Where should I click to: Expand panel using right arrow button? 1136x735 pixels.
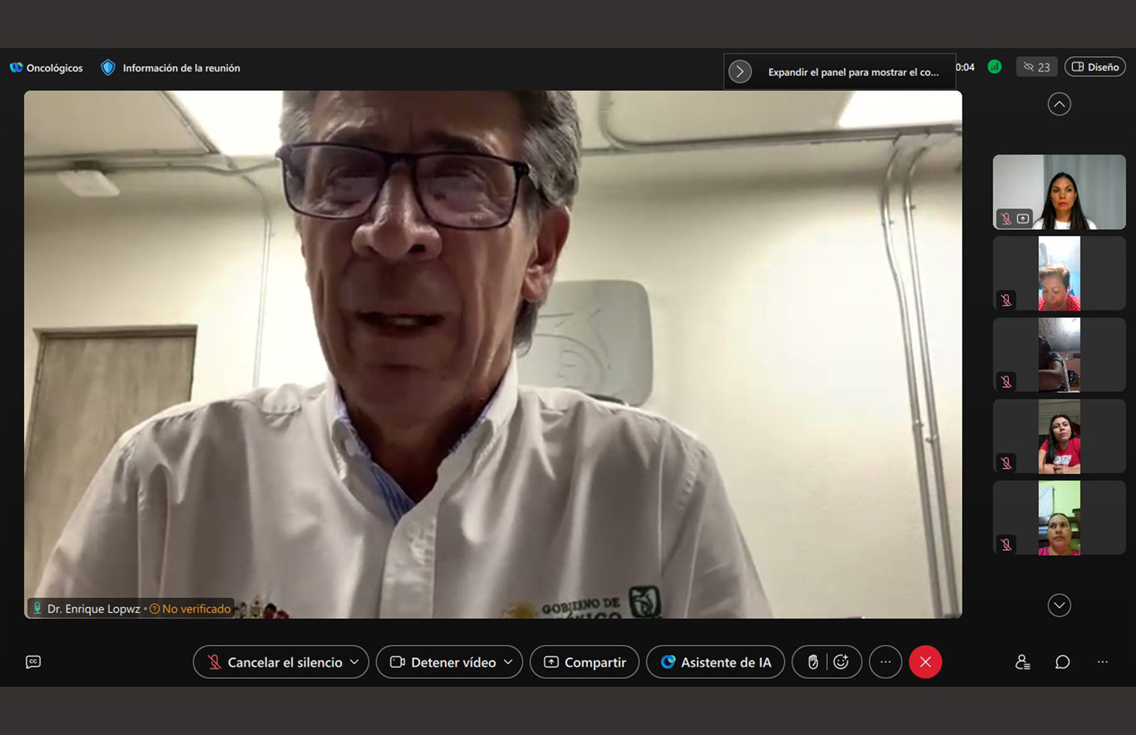(740, 72)
